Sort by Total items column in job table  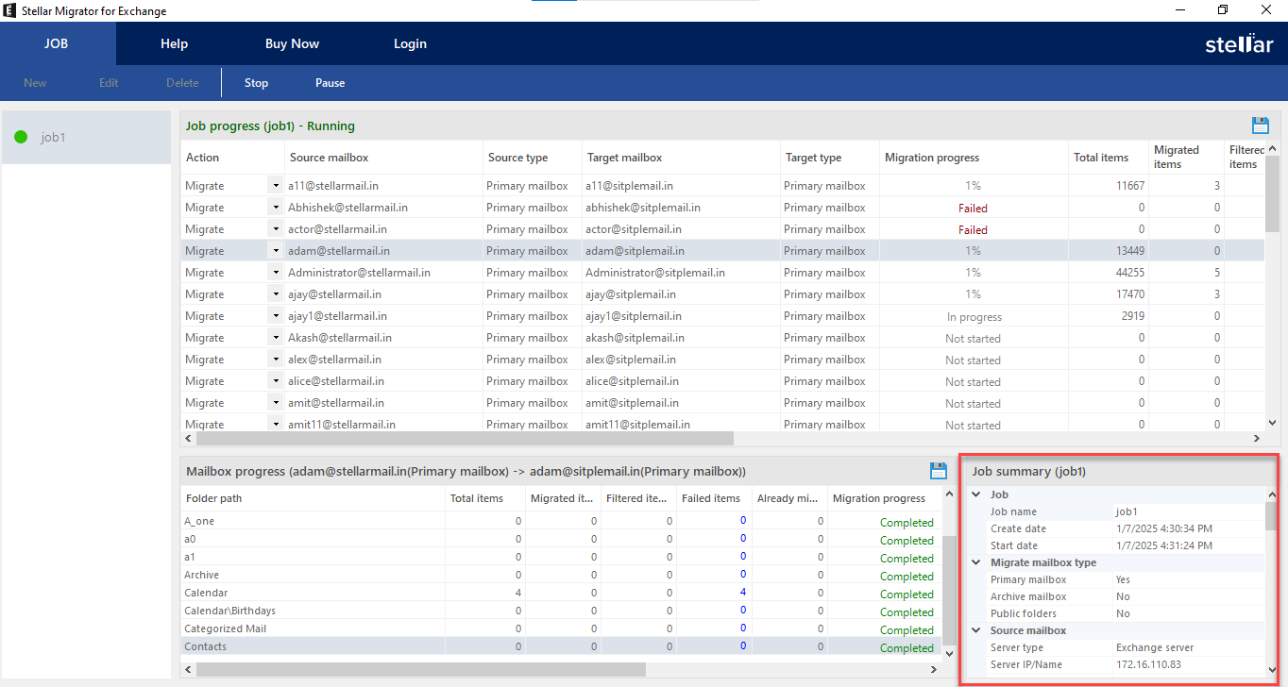[x=1109, y=158]
